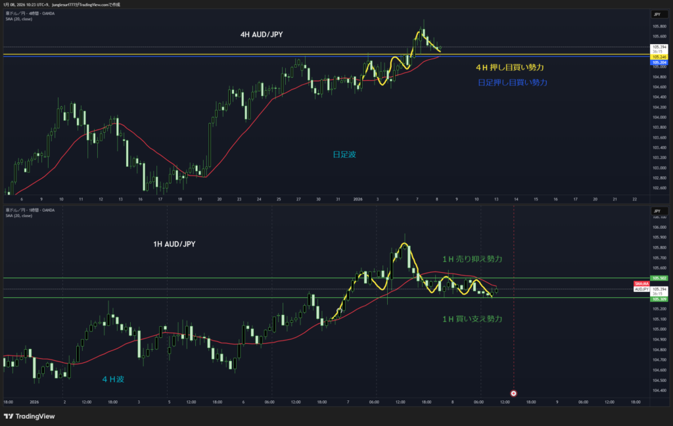
Task: Click the red SMA:MA label on price axis
Action: pyautogui.click(x=641, y=283)
